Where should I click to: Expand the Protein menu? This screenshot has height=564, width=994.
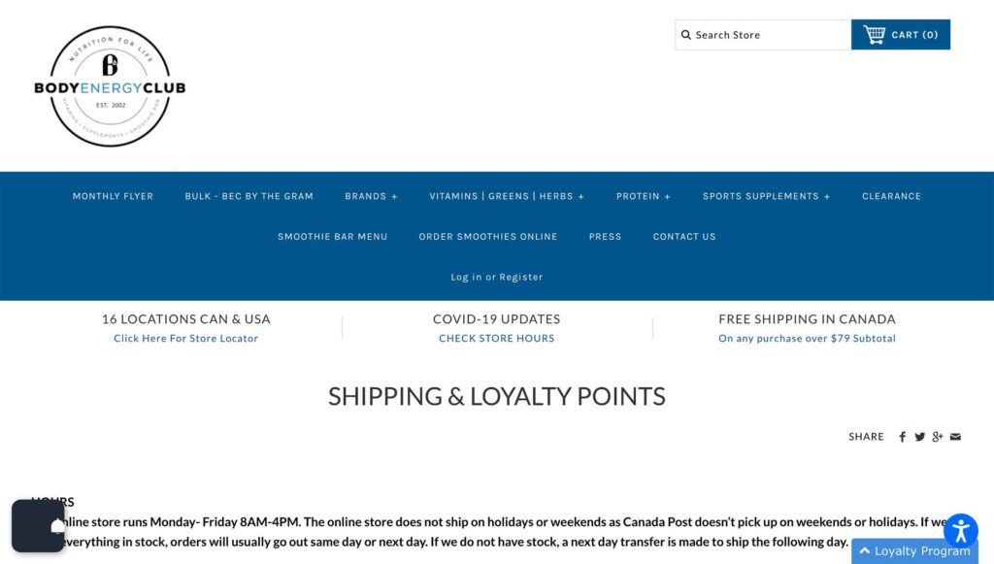click(x=643, y=196)
